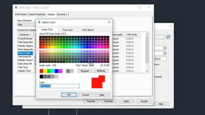This screenshot has width=205, height=115.
Task: Click Cancelar in Table Style dialog
Action: 109,101
